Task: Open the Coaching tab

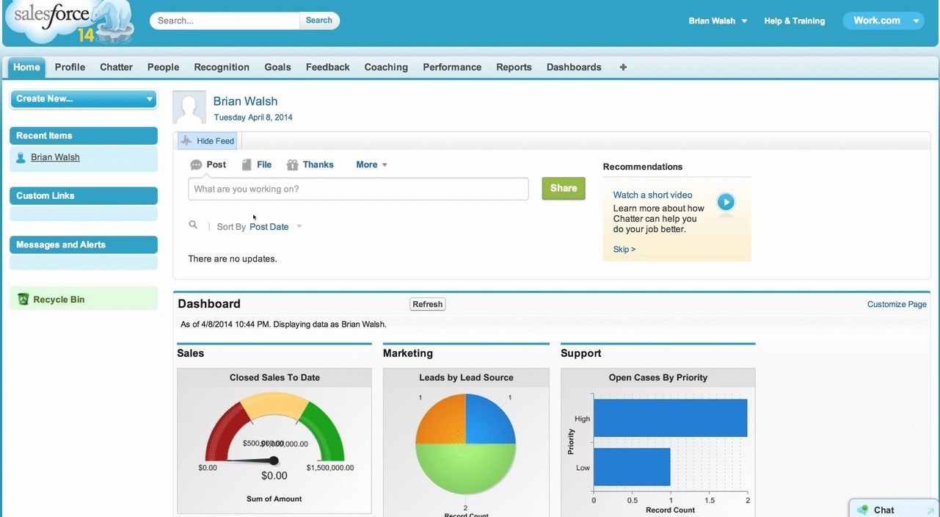Action: click(x=386, y=67)
